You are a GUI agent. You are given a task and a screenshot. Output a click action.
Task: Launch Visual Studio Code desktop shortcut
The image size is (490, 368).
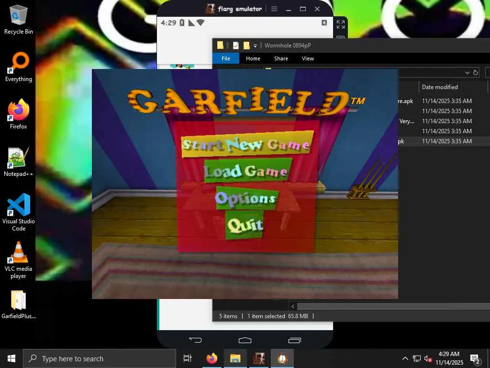click(x=19, y=212)
